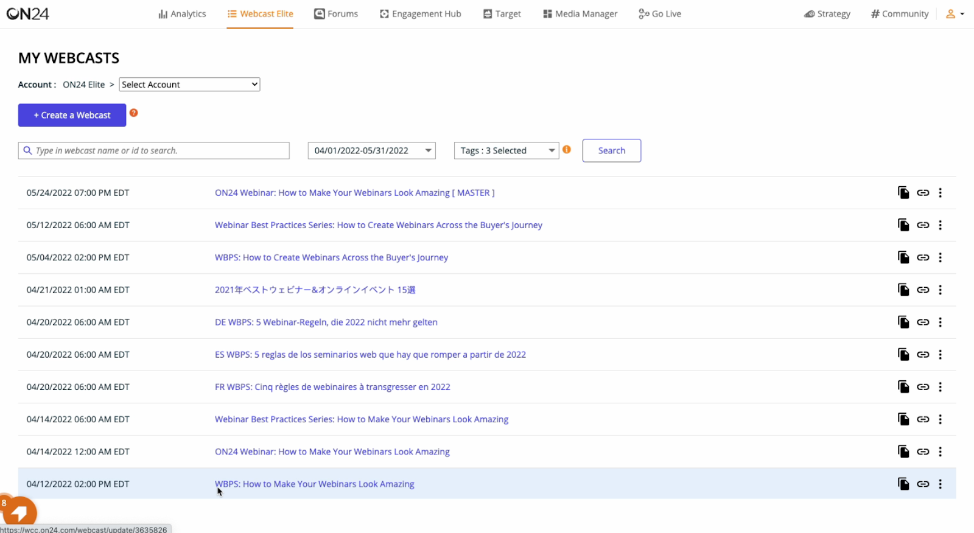This screenshot has width=974, height=533.
Task: Focus the webcast name or id search field
Action: tap(153, 150)
